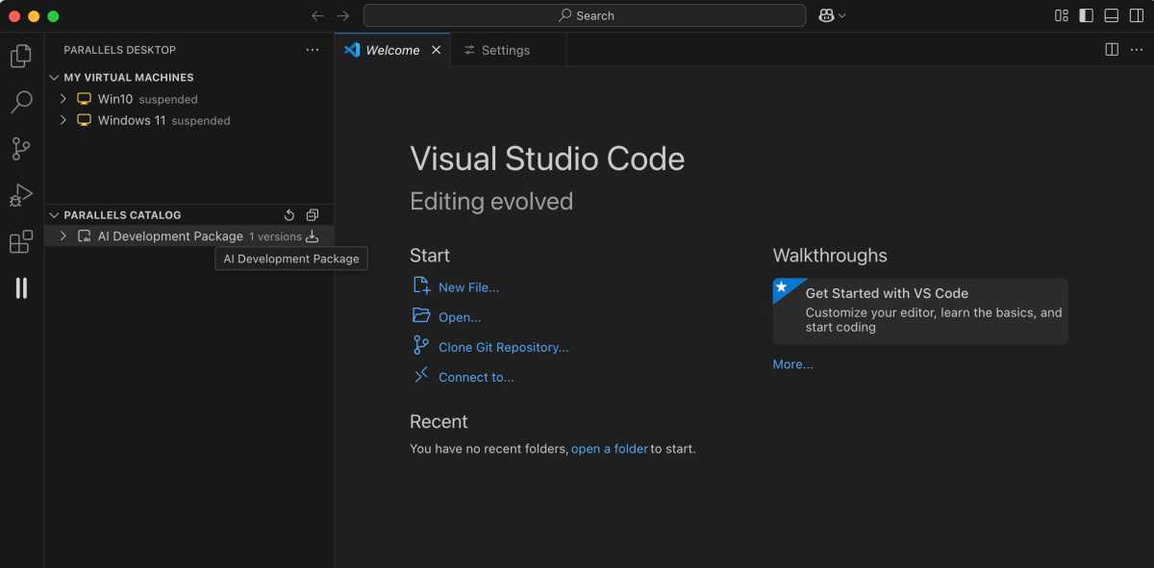
Task: Click the Win10 virtual machine monitor icon
Action: [85, 99]
